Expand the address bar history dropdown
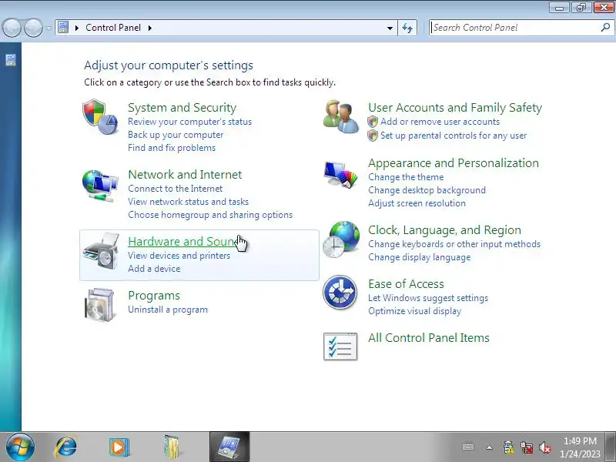The height and width of the screenshot is (462, 616). 390,28
